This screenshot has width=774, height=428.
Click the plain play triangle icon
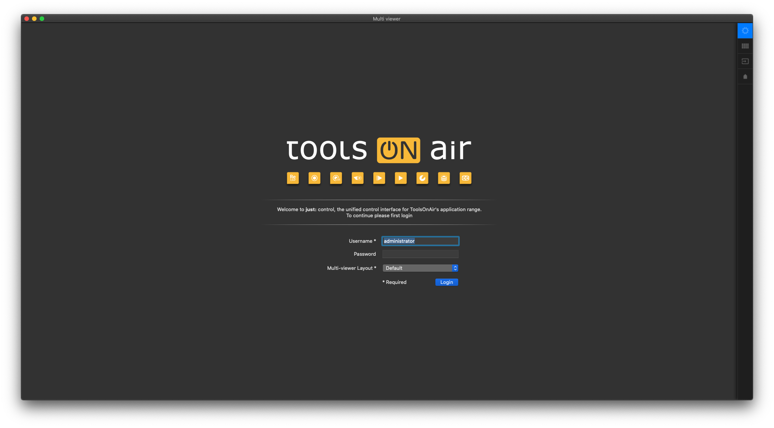401,178
